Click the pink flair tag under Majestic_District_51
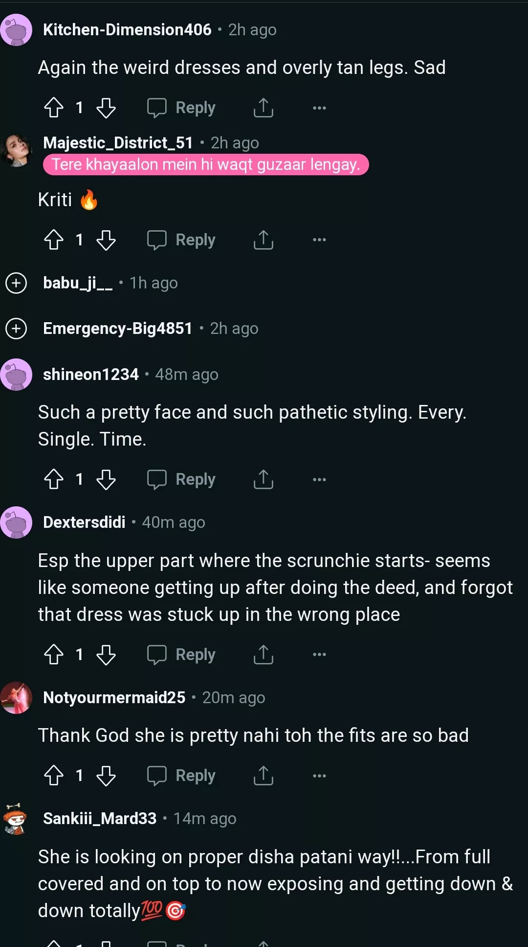528x947 pixels. [205, 165]
